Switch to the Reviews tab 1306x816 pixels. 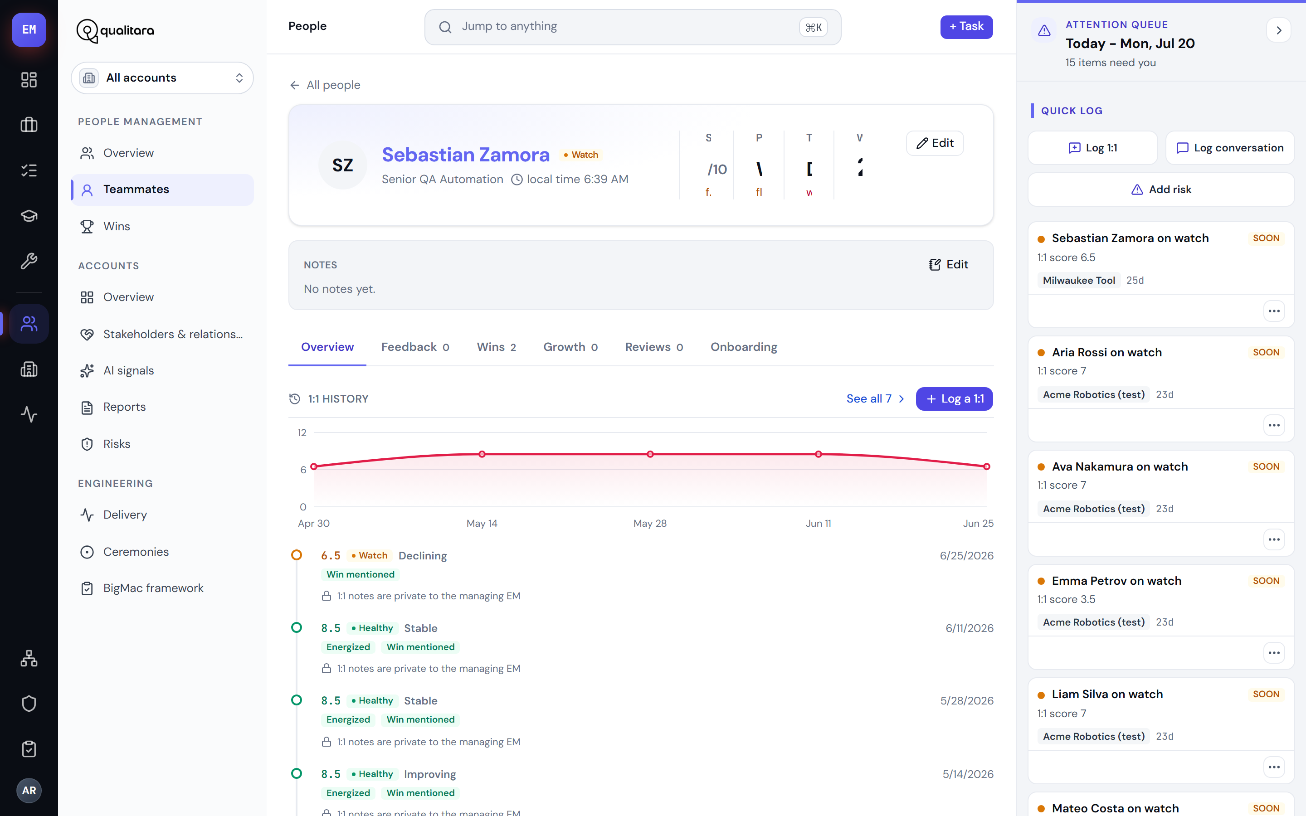click(654, 347)
